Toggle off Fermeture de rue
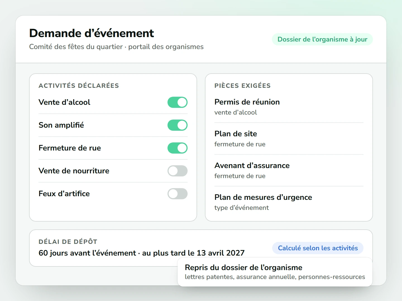Screen dimensions: 402x301 pyautogui.click(x=178, y=148)
